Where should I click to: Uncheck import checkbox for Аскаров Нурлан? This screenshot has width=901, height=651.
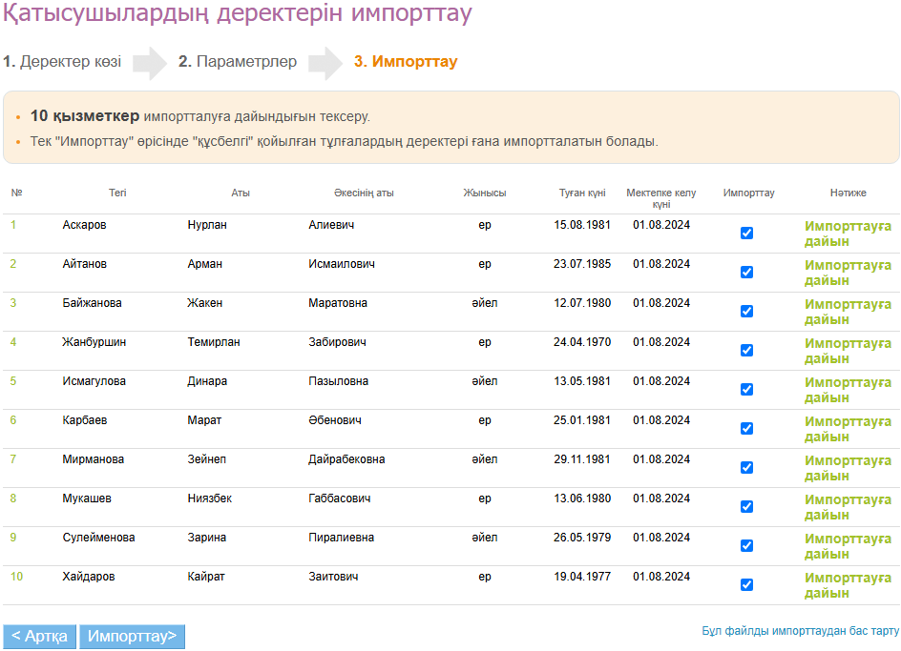746,233
